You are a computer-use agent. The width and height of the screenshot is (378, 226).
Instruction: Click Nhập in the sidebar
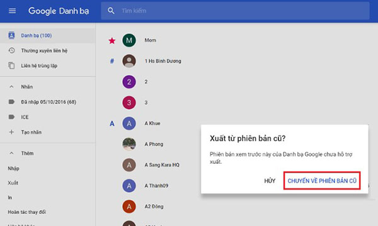pyautogui.click(x=13, y=168)
